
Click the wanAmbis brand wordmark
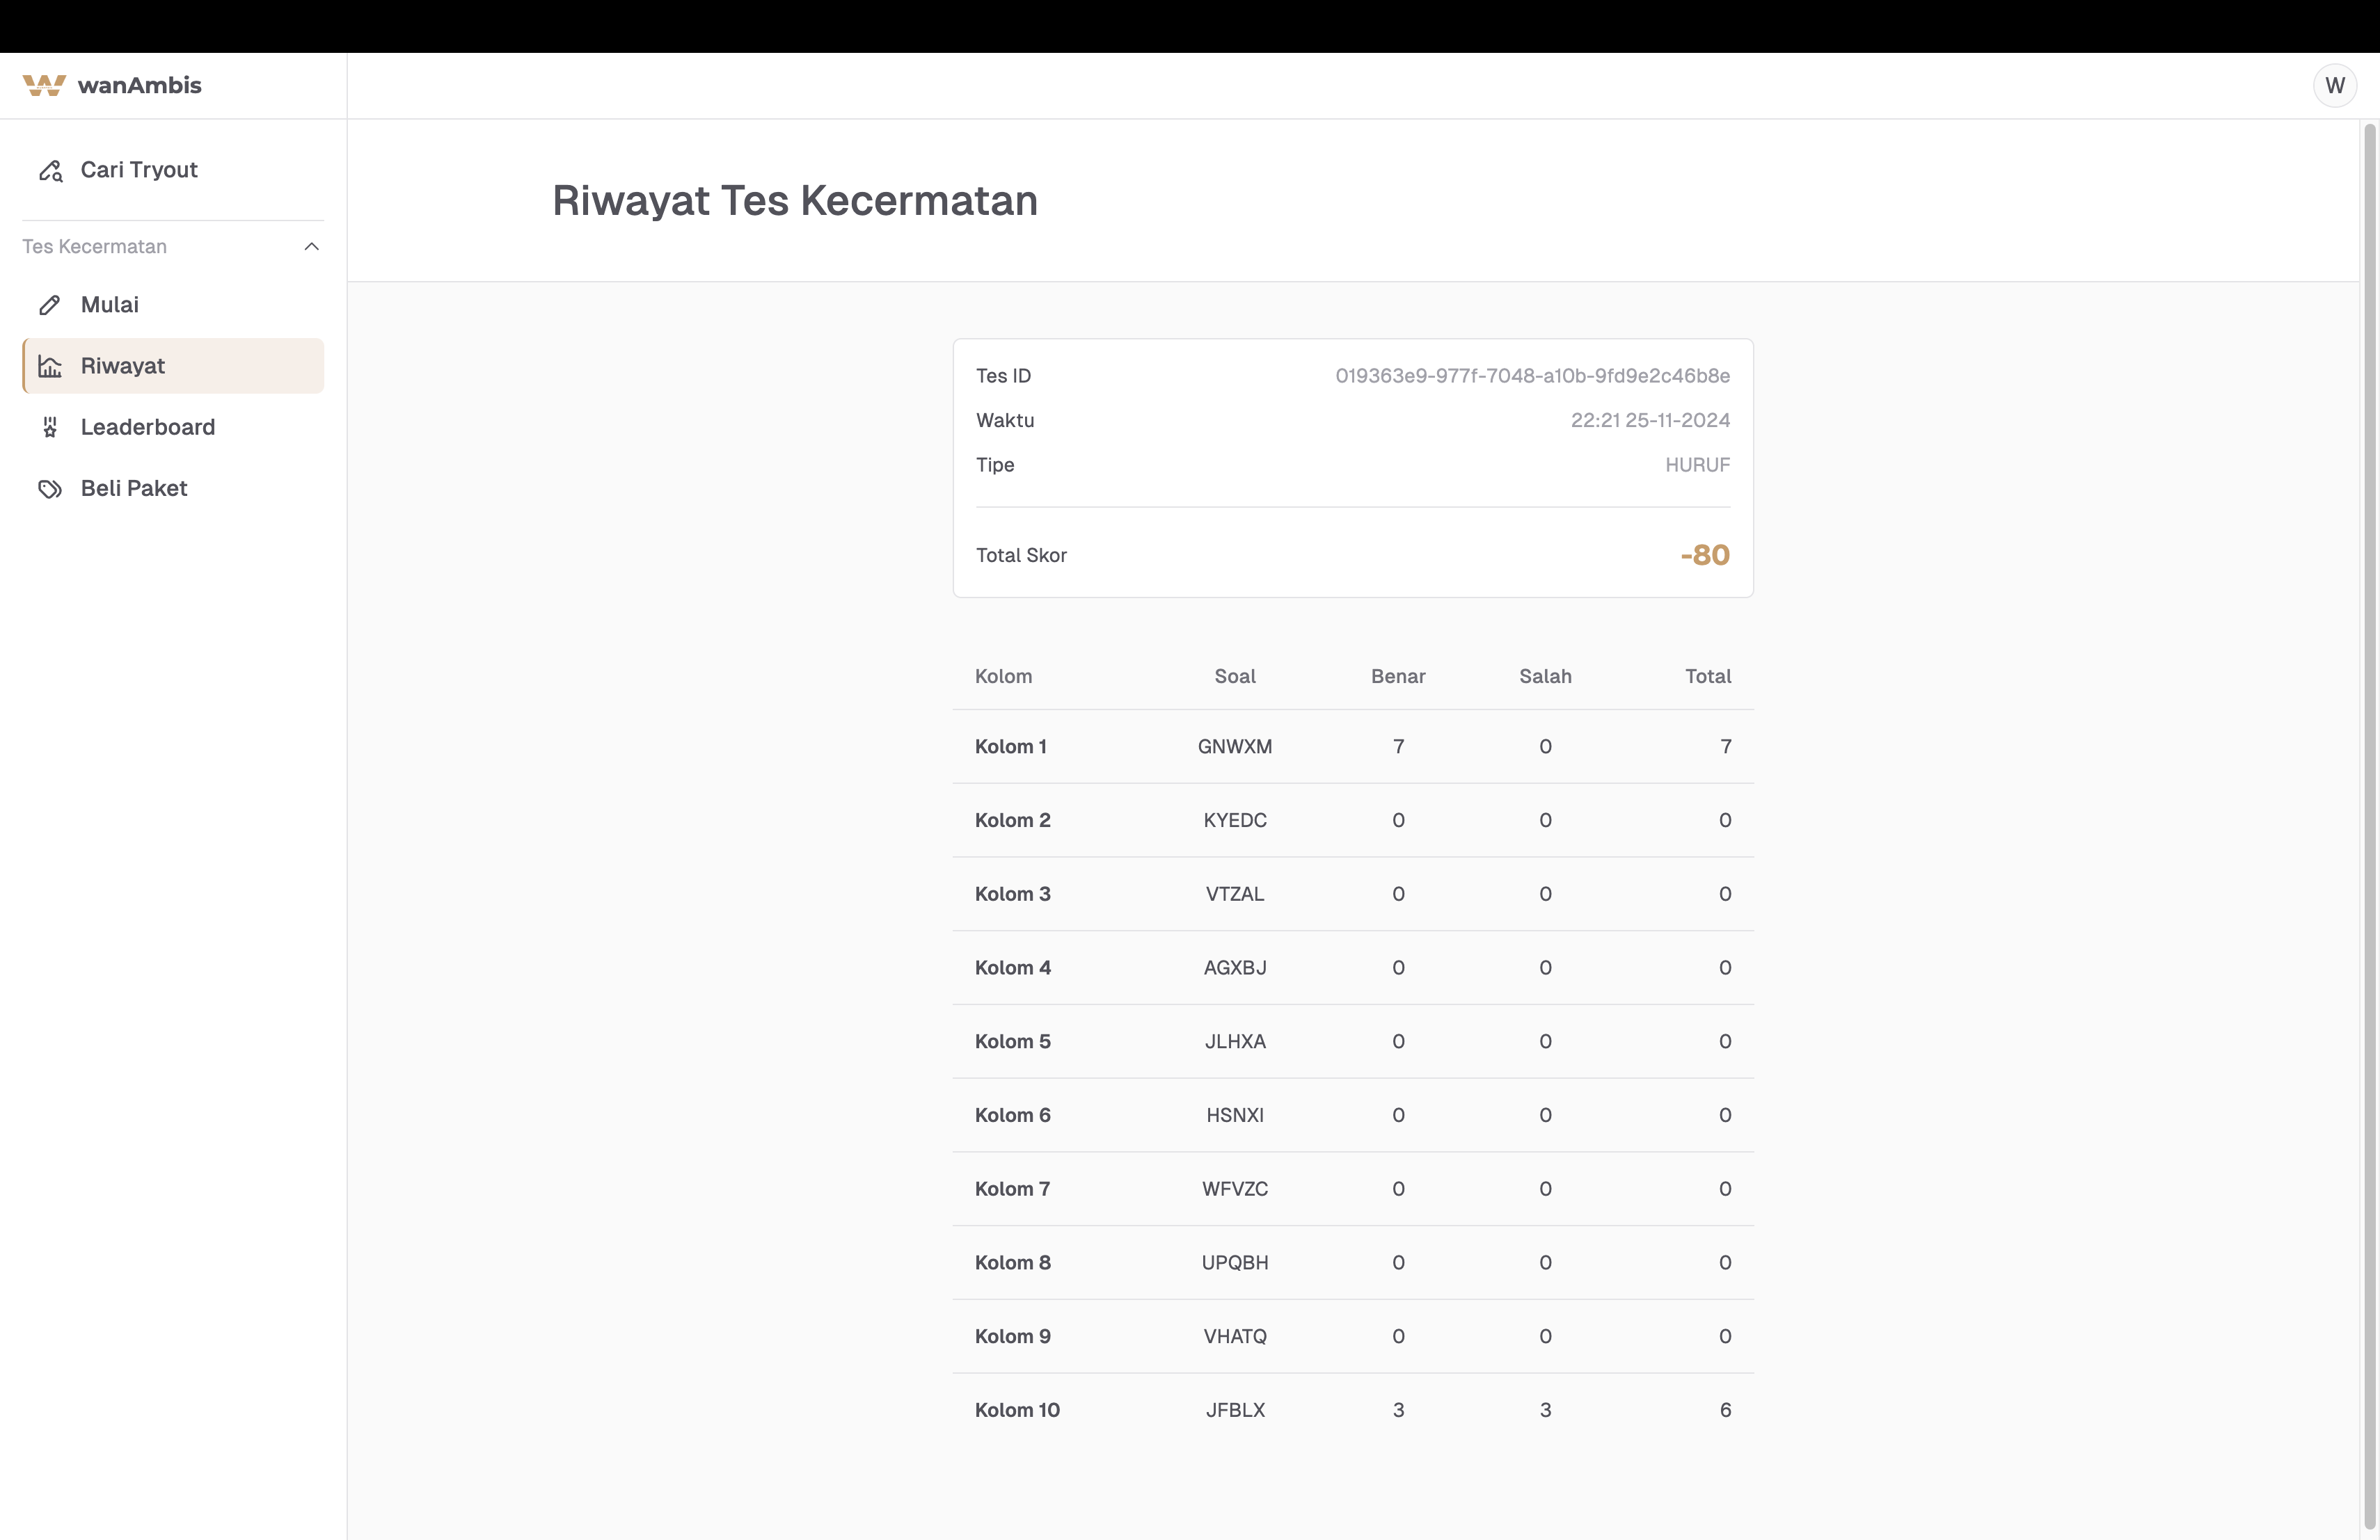click(x=141, y=85)
